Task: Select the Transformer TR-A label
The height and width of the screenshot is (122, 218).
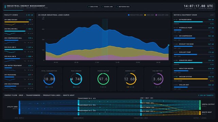Action: point(87,99)
